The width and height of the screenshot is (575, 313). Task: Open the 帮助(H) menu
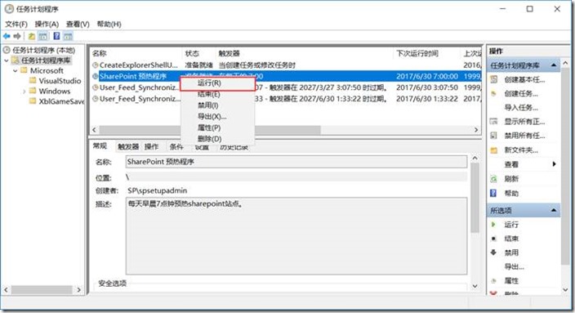point(109,25)
